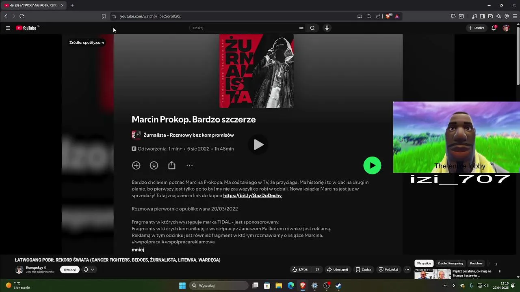Open the Brave VPN shield icon
The image size is (520, 292).
pos(507,16)
